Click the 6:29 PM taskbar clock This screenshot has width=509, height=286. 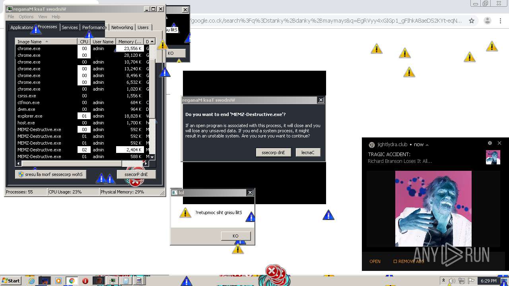[488, 281]
